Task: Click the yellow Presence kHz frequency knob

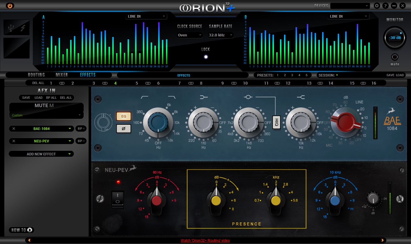Action: (276, 201)
